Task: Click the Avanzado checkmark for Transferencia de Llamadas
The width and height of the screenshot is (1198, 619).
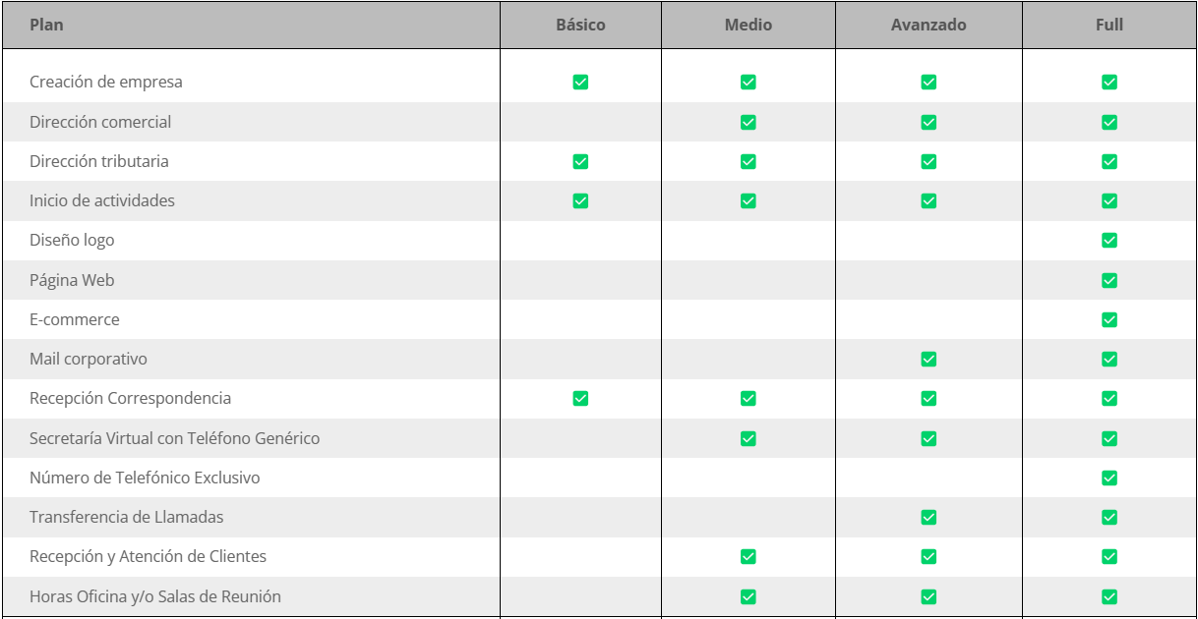Action: tap(928, 517)
